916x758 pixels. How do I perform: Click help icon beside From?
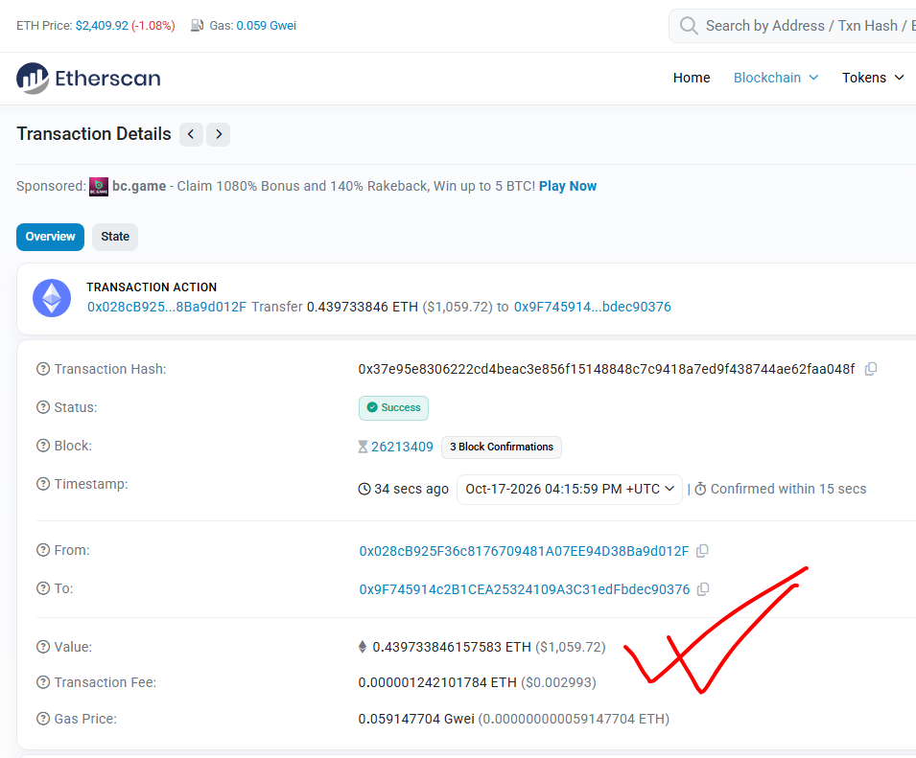click(x=43, y=550)
